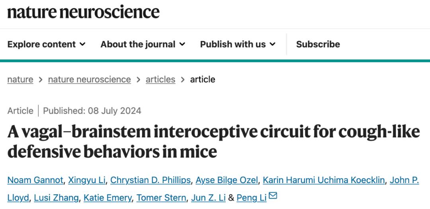Click the email envelope icon after Peng Li

[x=273, y=196]
